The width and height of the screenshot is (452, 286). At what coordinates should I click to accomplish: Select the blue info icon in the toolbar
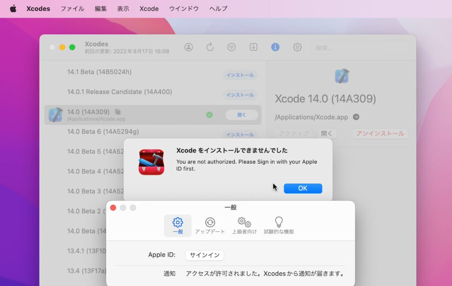click(275, 47)
